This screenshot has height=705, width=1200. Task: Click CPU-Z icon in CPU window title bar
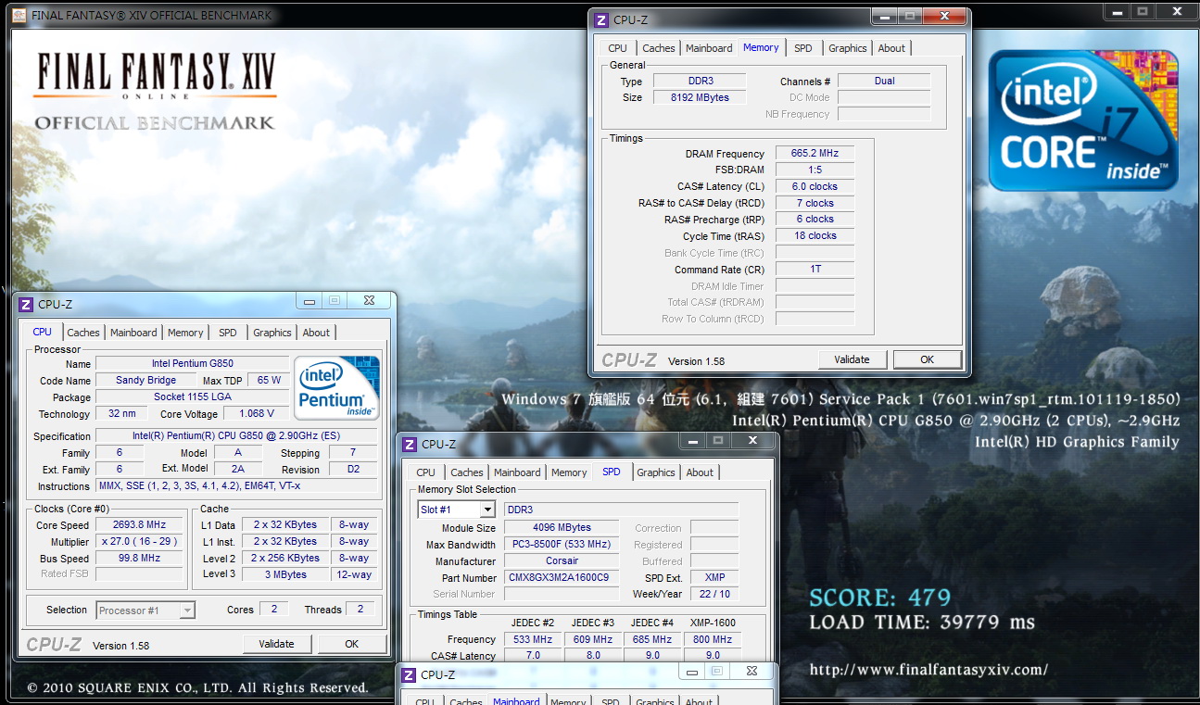(26, 304)
